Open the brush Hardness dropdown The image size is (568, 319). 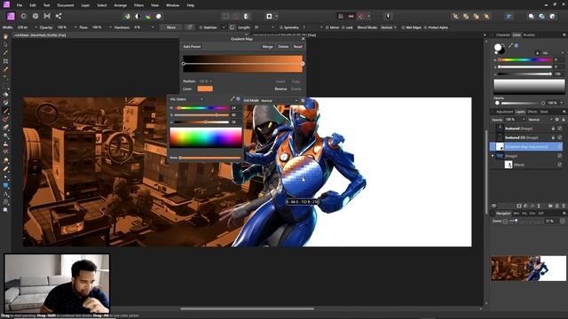(x=153, y=27)
